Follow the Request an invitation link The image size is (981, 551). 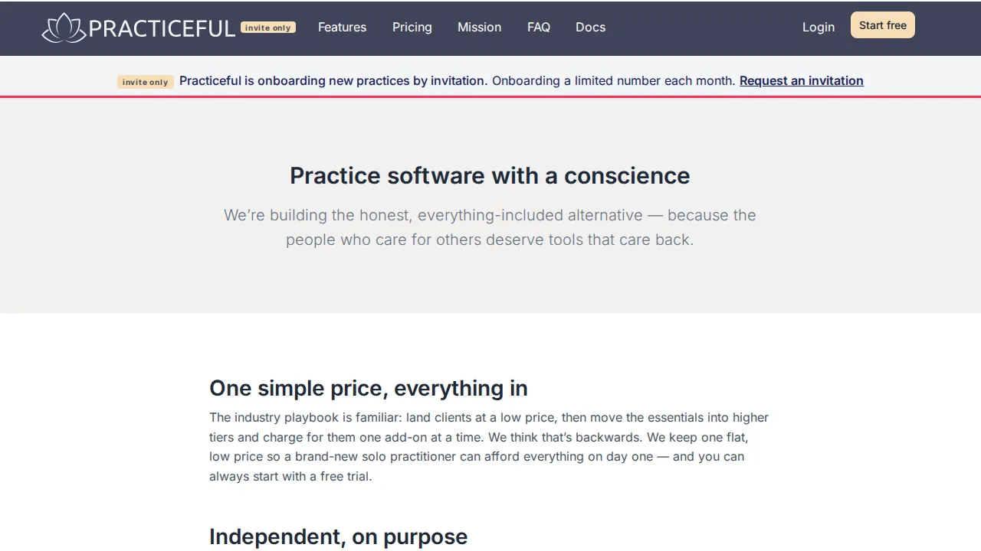pos(802,80)
